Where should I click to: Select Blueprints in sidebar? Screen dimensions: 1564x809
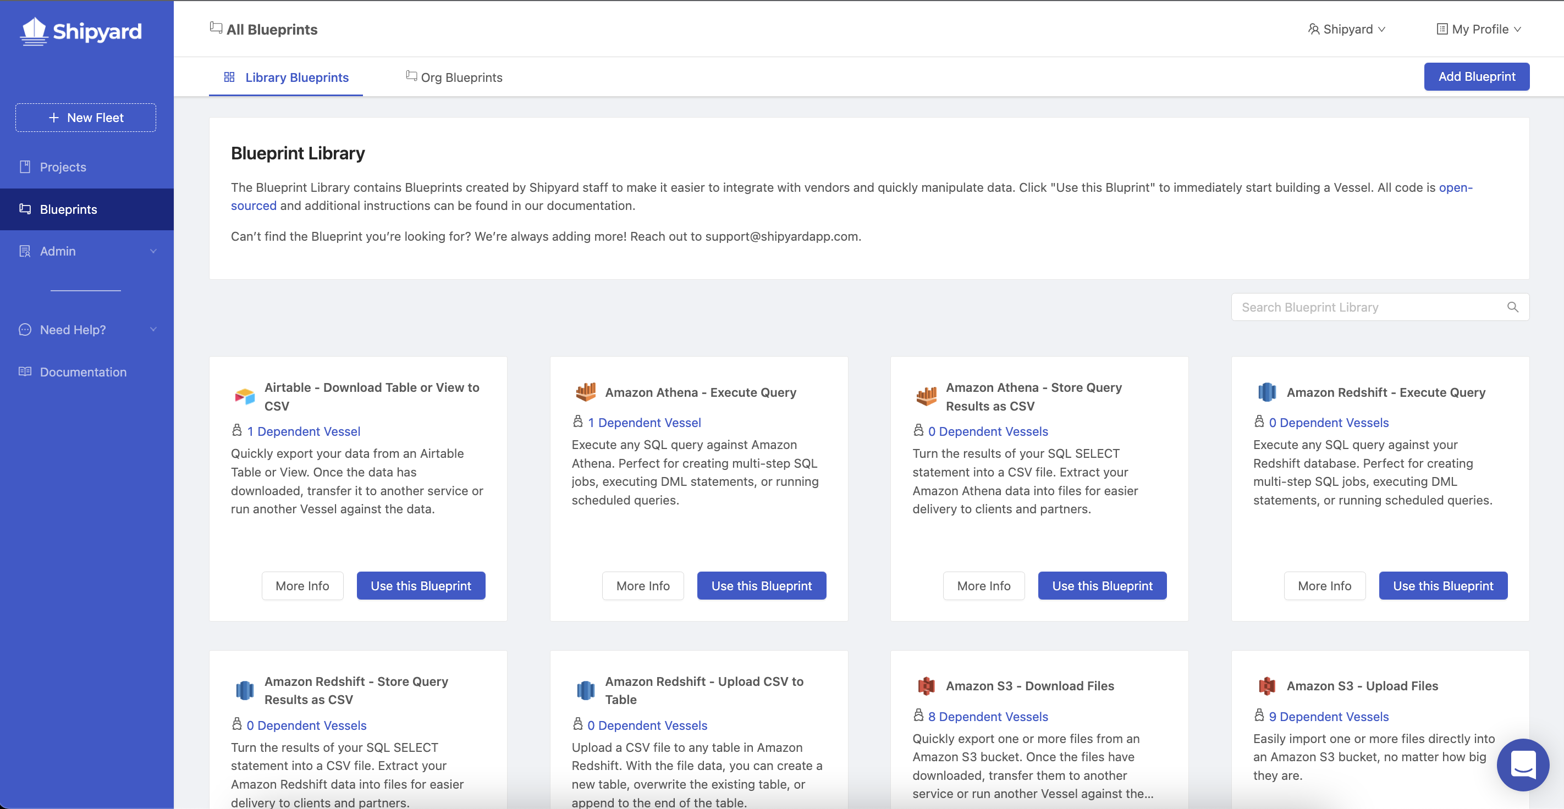pos(87,209)
